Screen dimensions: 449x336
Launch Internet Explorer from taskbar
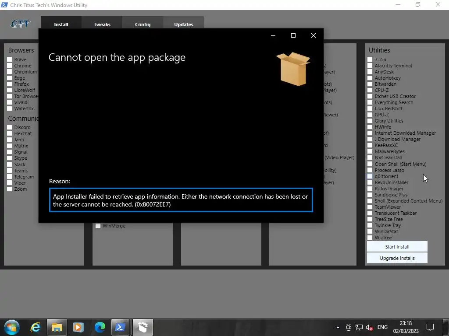35,327
